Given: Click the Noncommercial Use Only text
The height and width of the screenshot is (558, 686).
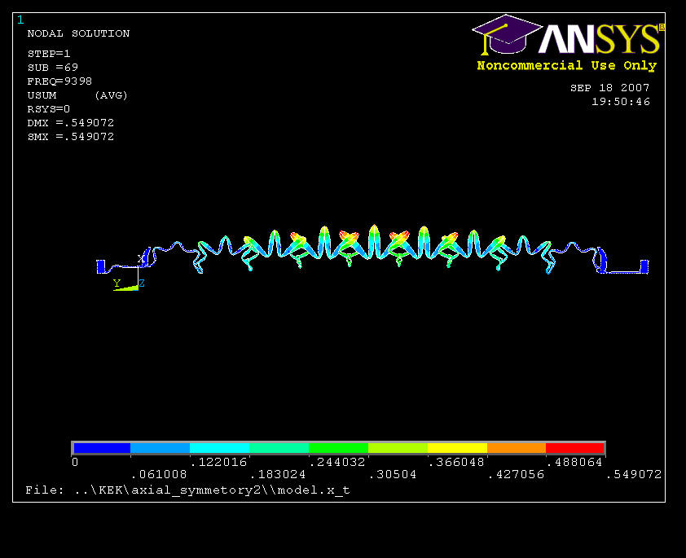Looking at the screenshot, I should [x=566, y=66].
